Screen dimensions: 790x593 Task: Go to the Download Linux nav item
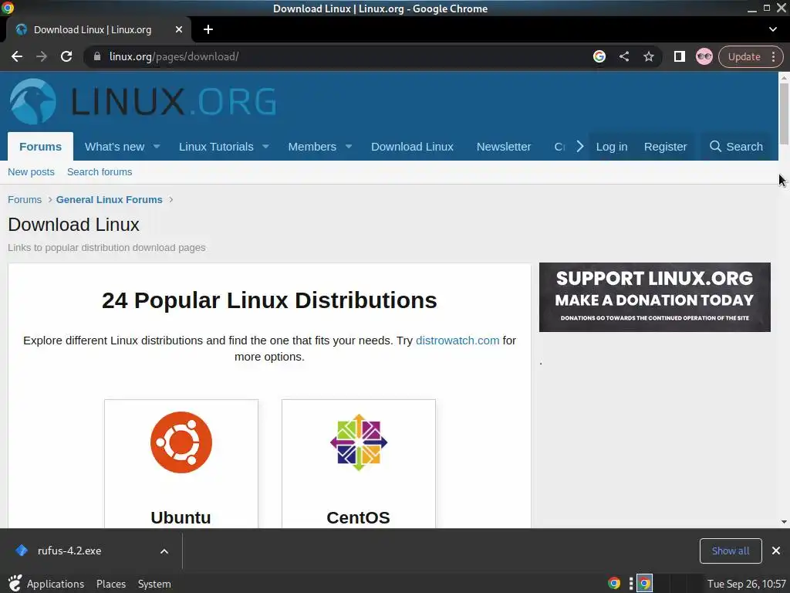pyautogui.click(x=412, y=147)
